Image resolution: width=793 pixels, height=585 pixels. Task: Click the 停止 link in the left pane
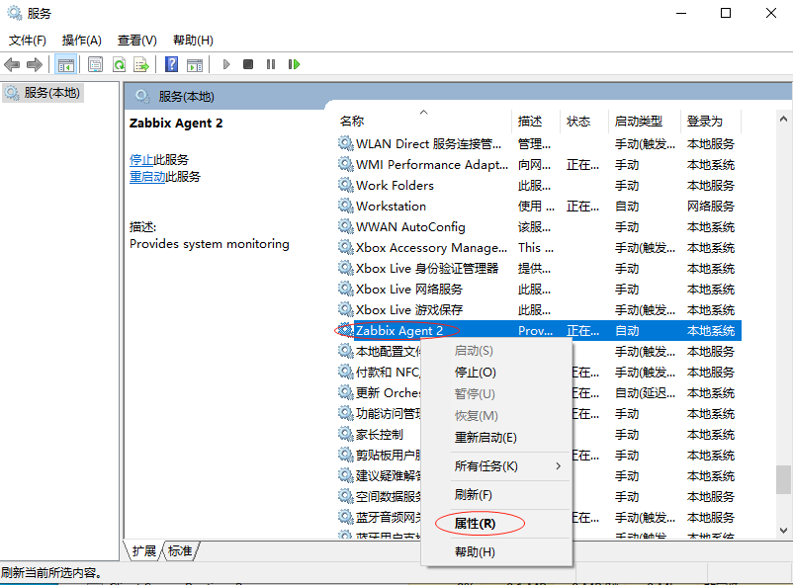(x=140, y=159)
